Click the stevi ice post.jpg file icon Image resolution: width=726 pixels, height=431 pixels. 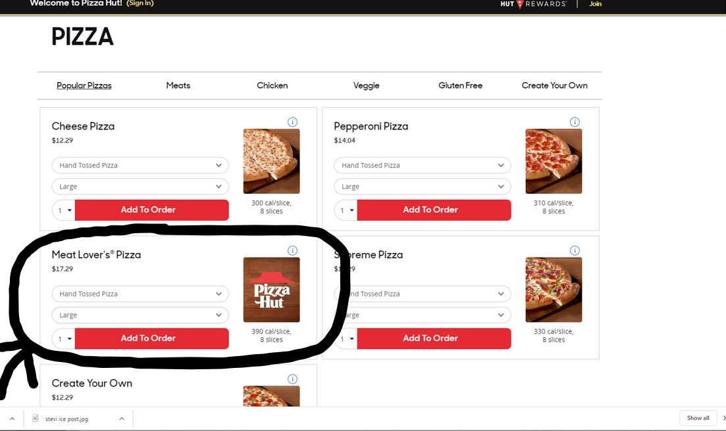36,419
